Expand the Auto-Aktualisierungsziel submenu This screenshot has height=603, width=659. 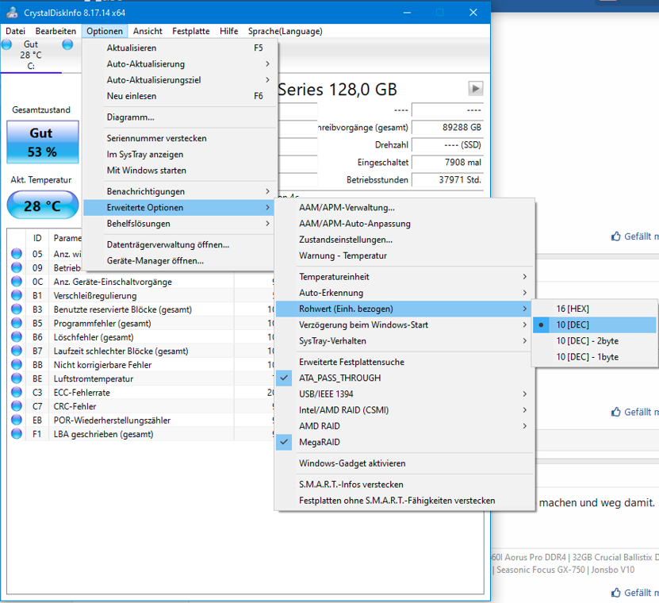(x=179, y=80)
